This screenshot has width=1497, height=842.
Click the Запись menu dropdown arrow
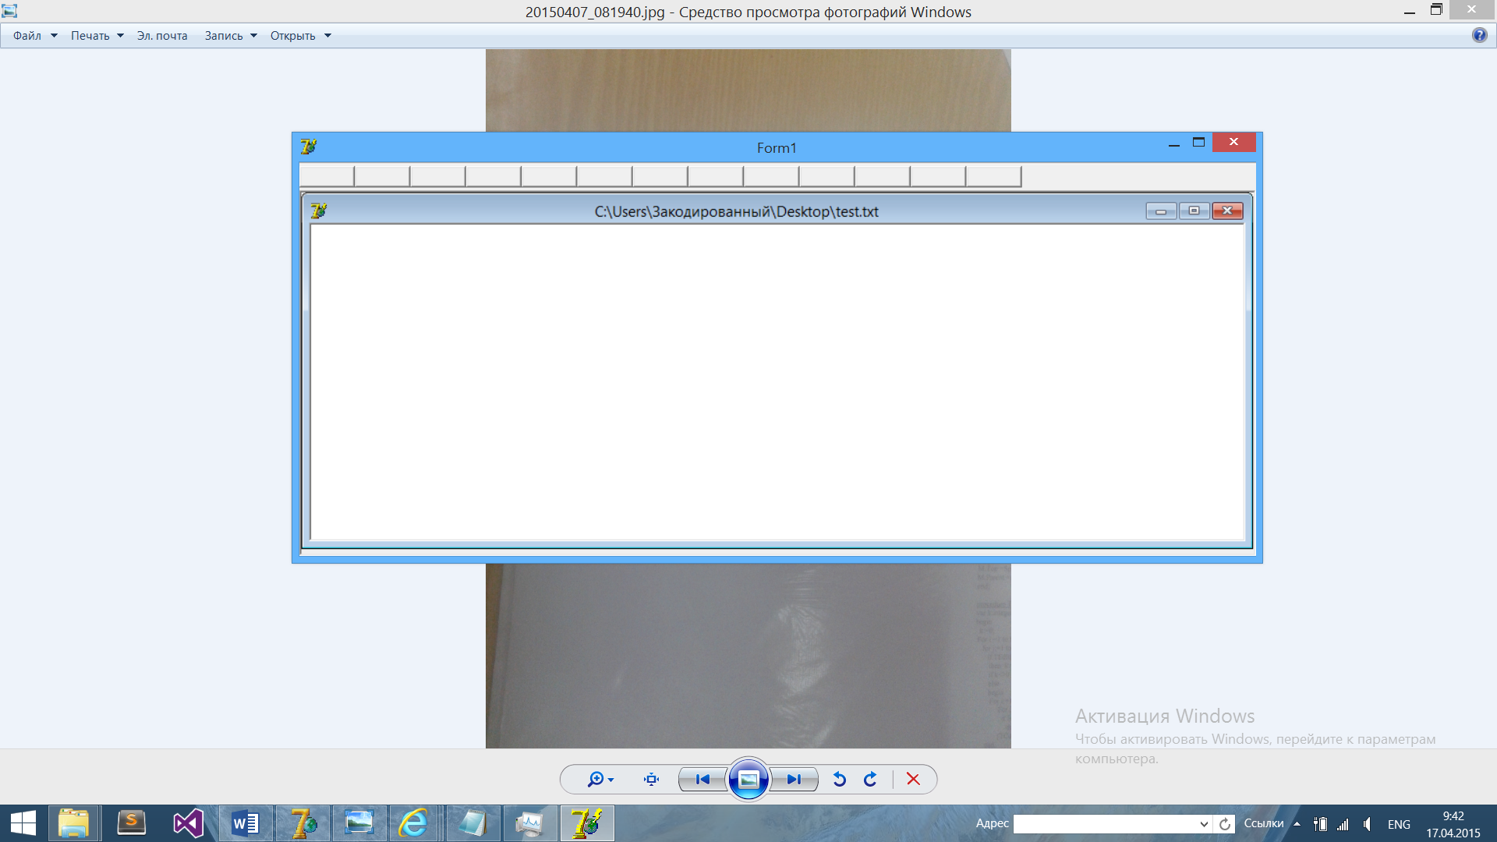click(x=253, y=36)
